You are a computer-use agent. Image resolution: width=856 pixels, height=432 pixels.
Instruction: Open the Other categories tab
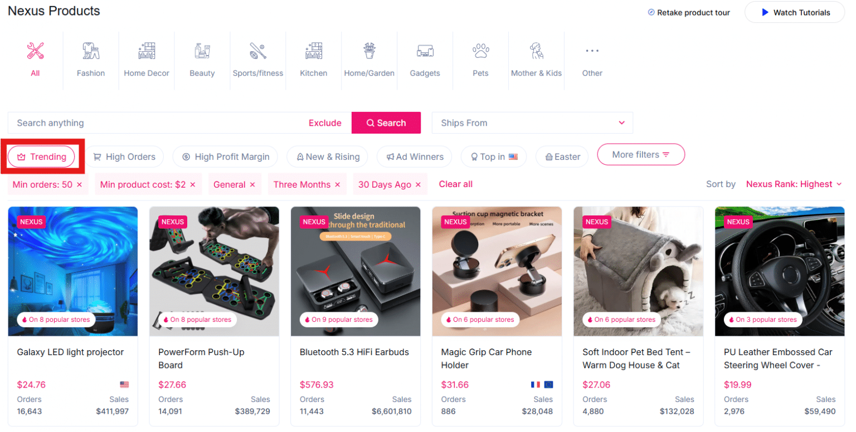point(592,58)
